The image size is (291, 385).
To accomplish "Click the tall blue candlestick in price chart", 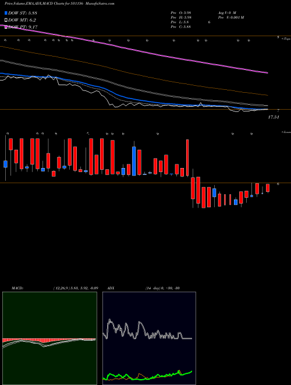I will click(x=134, y=161).
